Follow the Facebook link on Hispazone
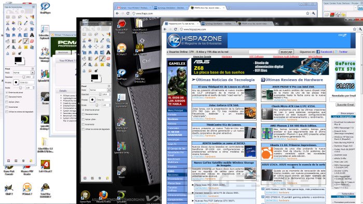Image resolution: width=363 pixels, height=204 pixels. (x=326, y=52)
